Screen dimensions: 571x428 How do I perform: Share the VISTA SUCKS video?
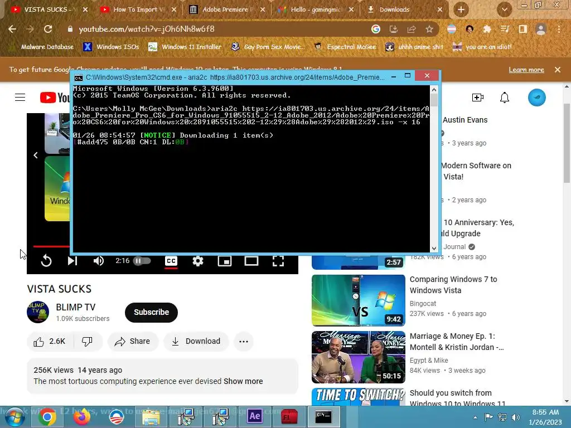pyautogui.click(x=133, y=342)
